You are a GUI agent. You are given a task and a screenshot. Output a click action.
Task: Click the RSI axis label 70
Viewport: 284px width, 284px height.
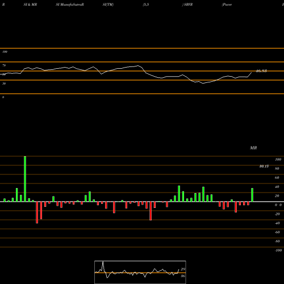click(4, 65)
